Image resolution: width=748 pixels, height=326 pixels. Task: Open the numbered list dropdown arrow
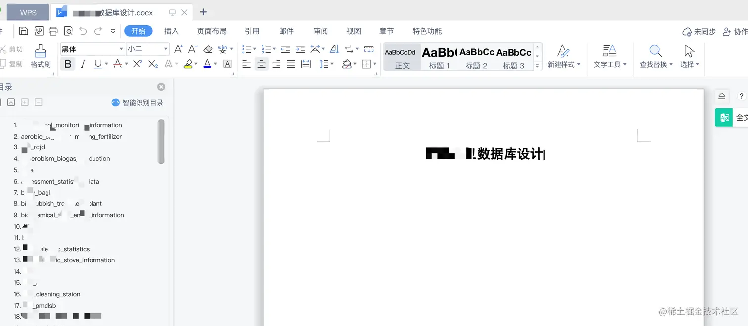(274, 49)
